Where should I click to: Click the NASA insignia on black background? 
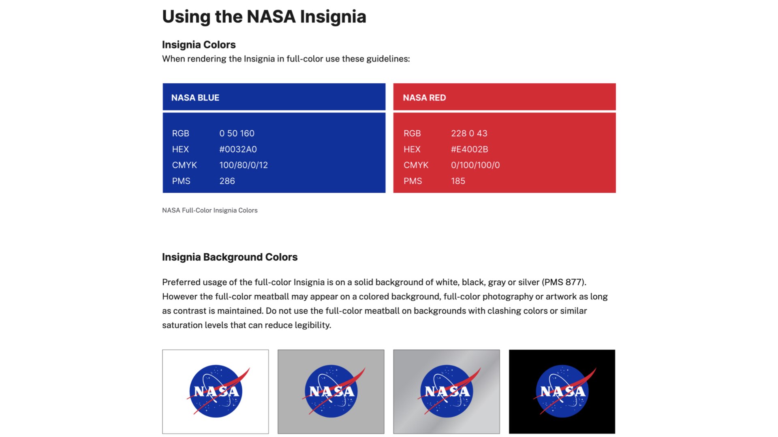(562, 391)
